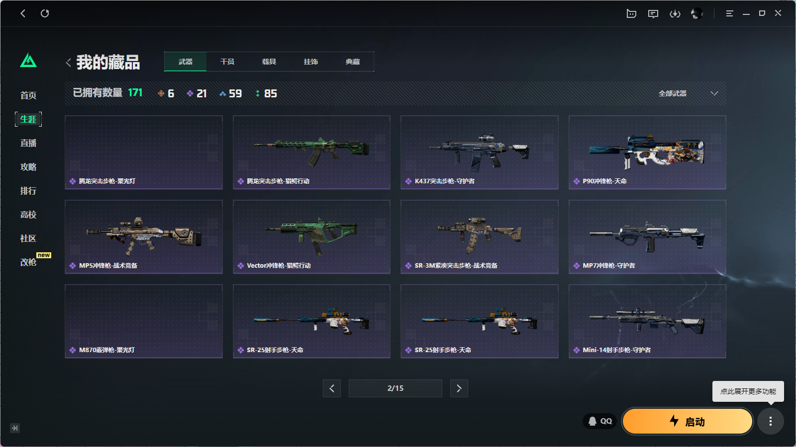
Task: Open the folder icon in the title bar
Action: [631, 13]
